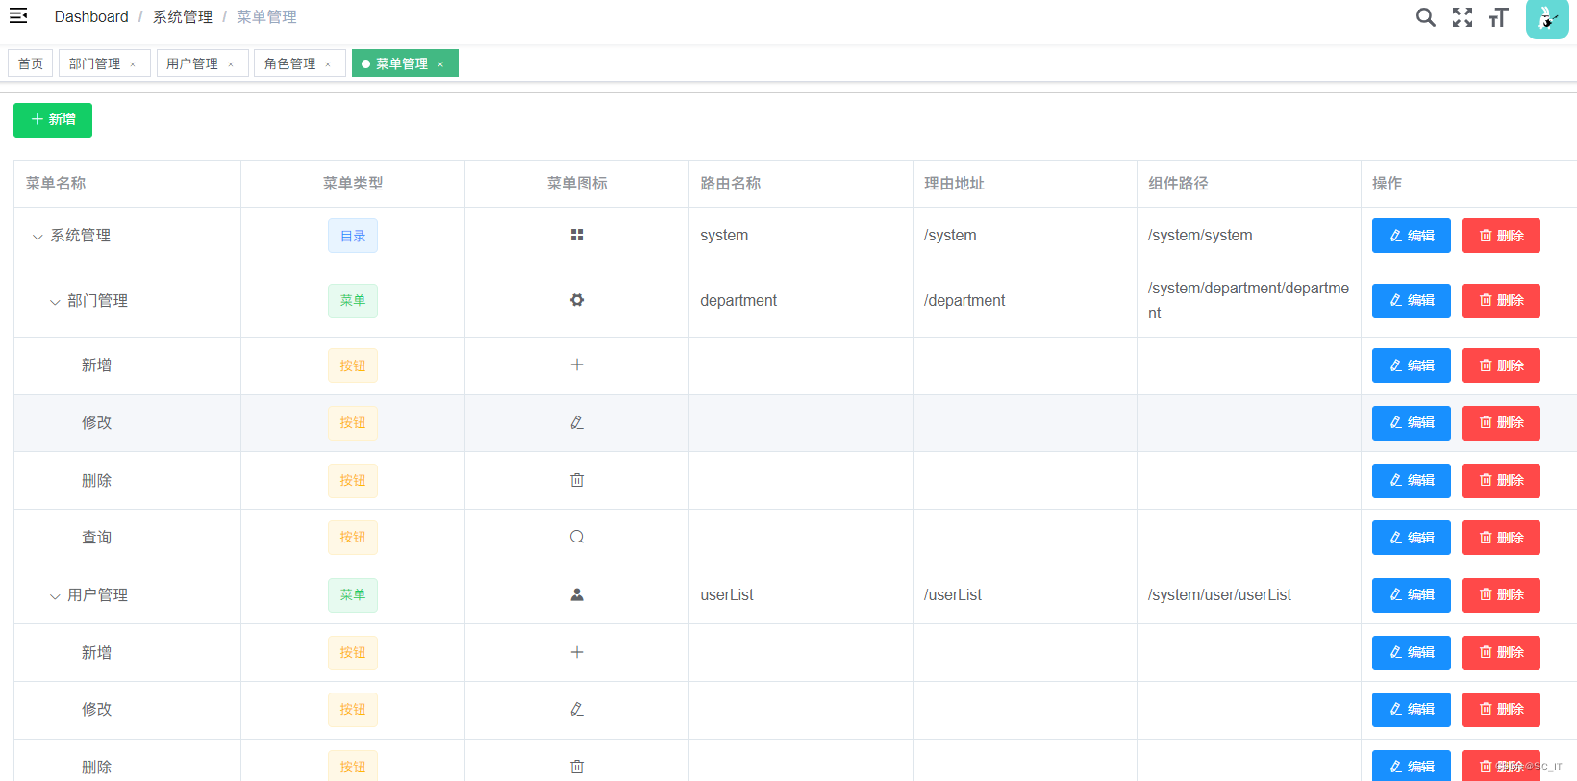The width and height of the screenshot is (1577, 781).
Task: Click the pencil icon in highlighted 修改 row
Action: (577, 422)
